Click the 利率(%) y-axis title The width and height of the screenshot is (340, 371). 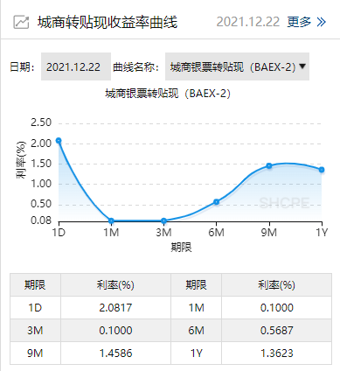tap(21, 160)
